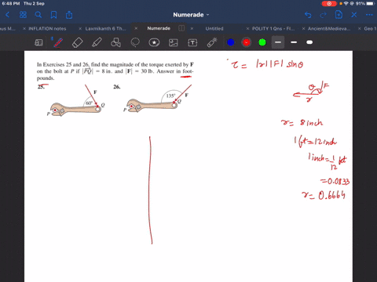Tap the exercise instructions text
This screenshot has width=377, height=282.
click(115, 71)
